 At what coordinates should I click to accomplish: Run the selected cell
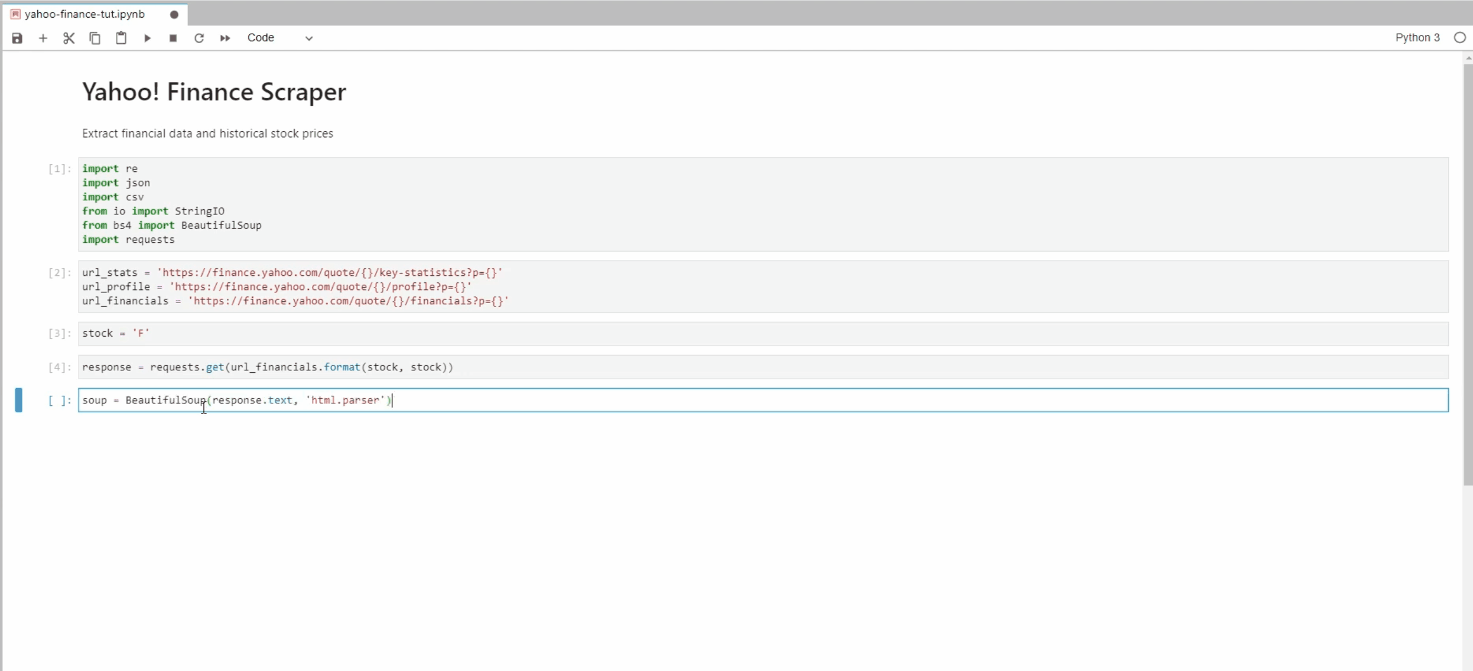click(148, 38)
